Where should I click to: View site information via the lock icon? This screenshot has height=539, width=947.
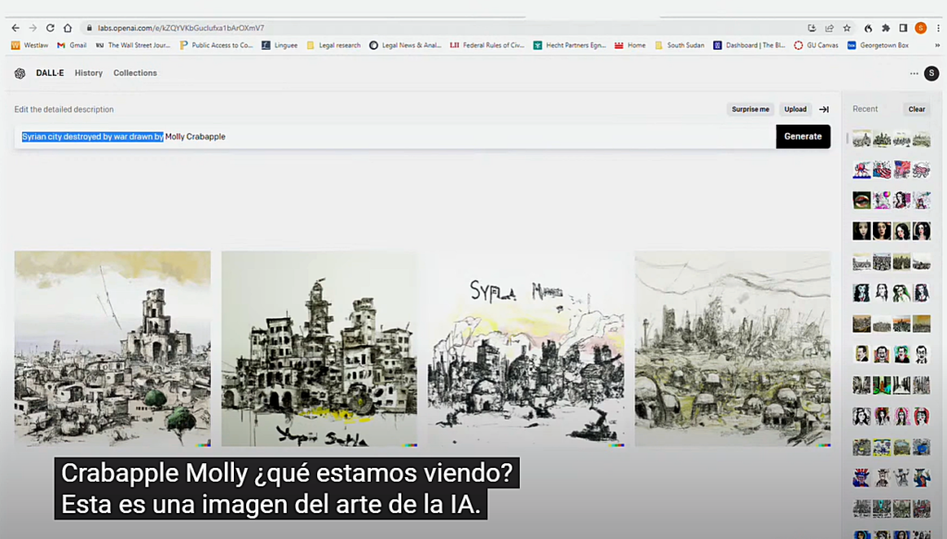(90, 28)
